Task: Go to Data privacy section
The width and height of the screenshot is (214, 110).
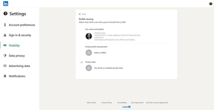Action: coord(17,56)
